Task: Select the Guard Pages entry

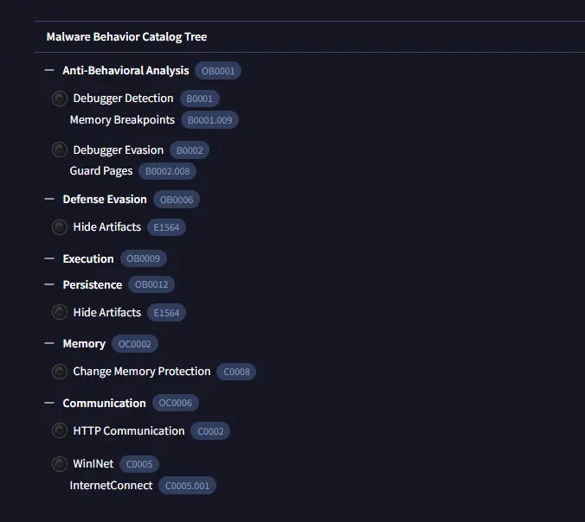Action: (x=101, y=171)
